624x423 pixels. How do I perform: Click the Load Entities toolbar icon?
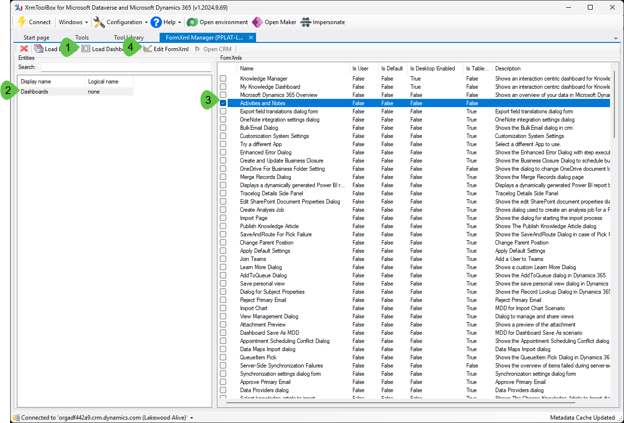coord(39,49)
